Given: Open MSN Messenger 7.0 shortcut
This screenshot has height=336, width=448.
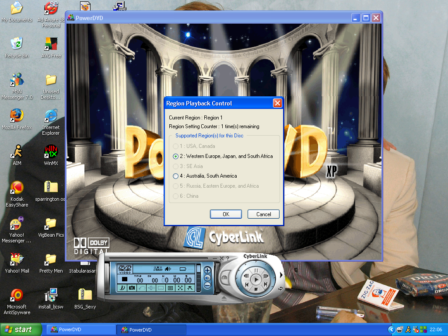Looking at the screenshot, I should pyautogui.click(x=17, y=86).
